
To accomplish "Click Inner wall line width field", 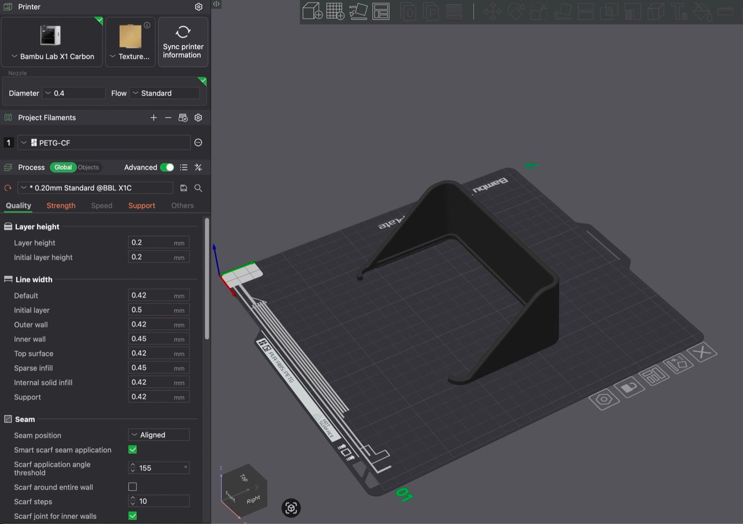I will pyautogui.click(x=159, y=339).
